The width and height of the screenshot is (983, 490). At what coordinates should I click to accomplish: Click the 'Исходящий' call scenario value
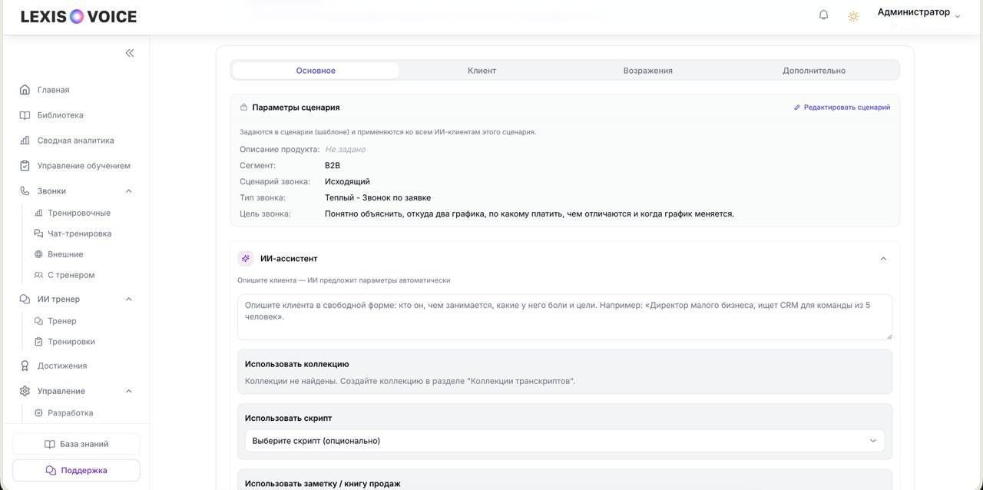(x=347, y=181)
